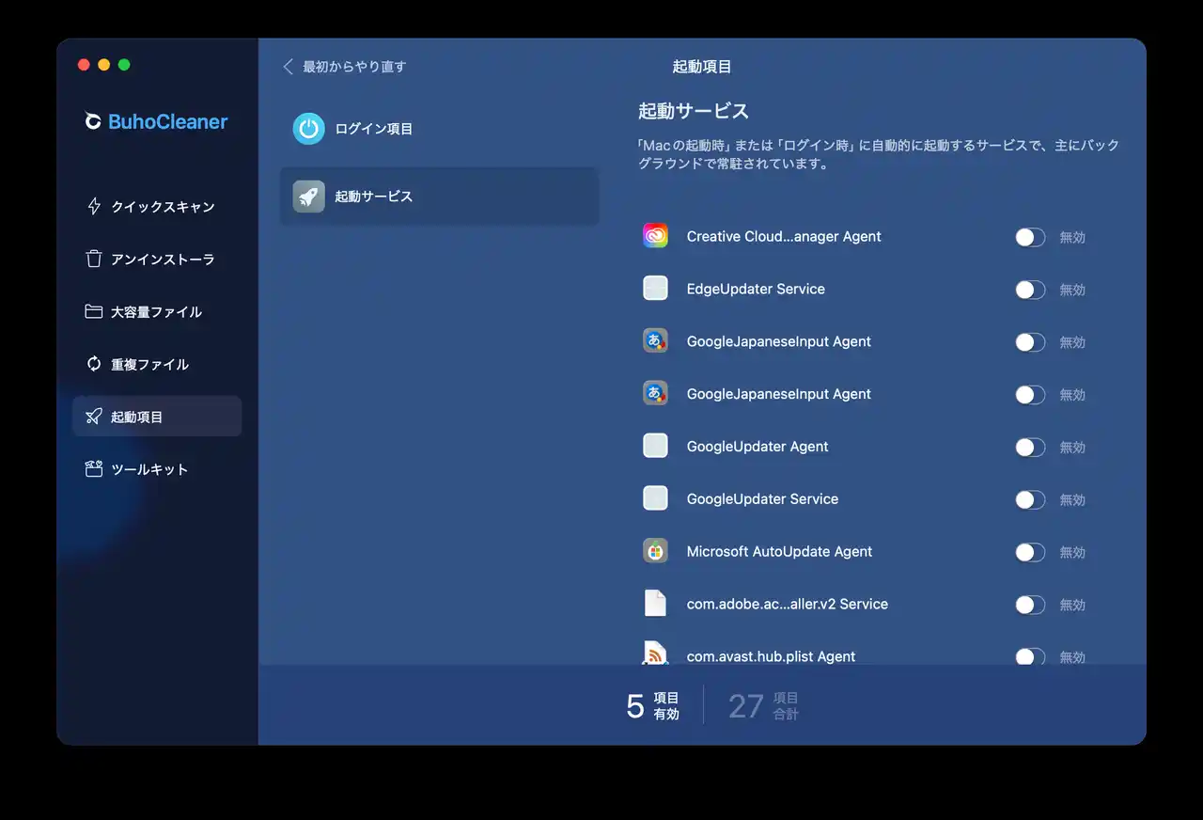
Task: Open the Toolkit icon in sidebar
Action: (x=94, y=469)
